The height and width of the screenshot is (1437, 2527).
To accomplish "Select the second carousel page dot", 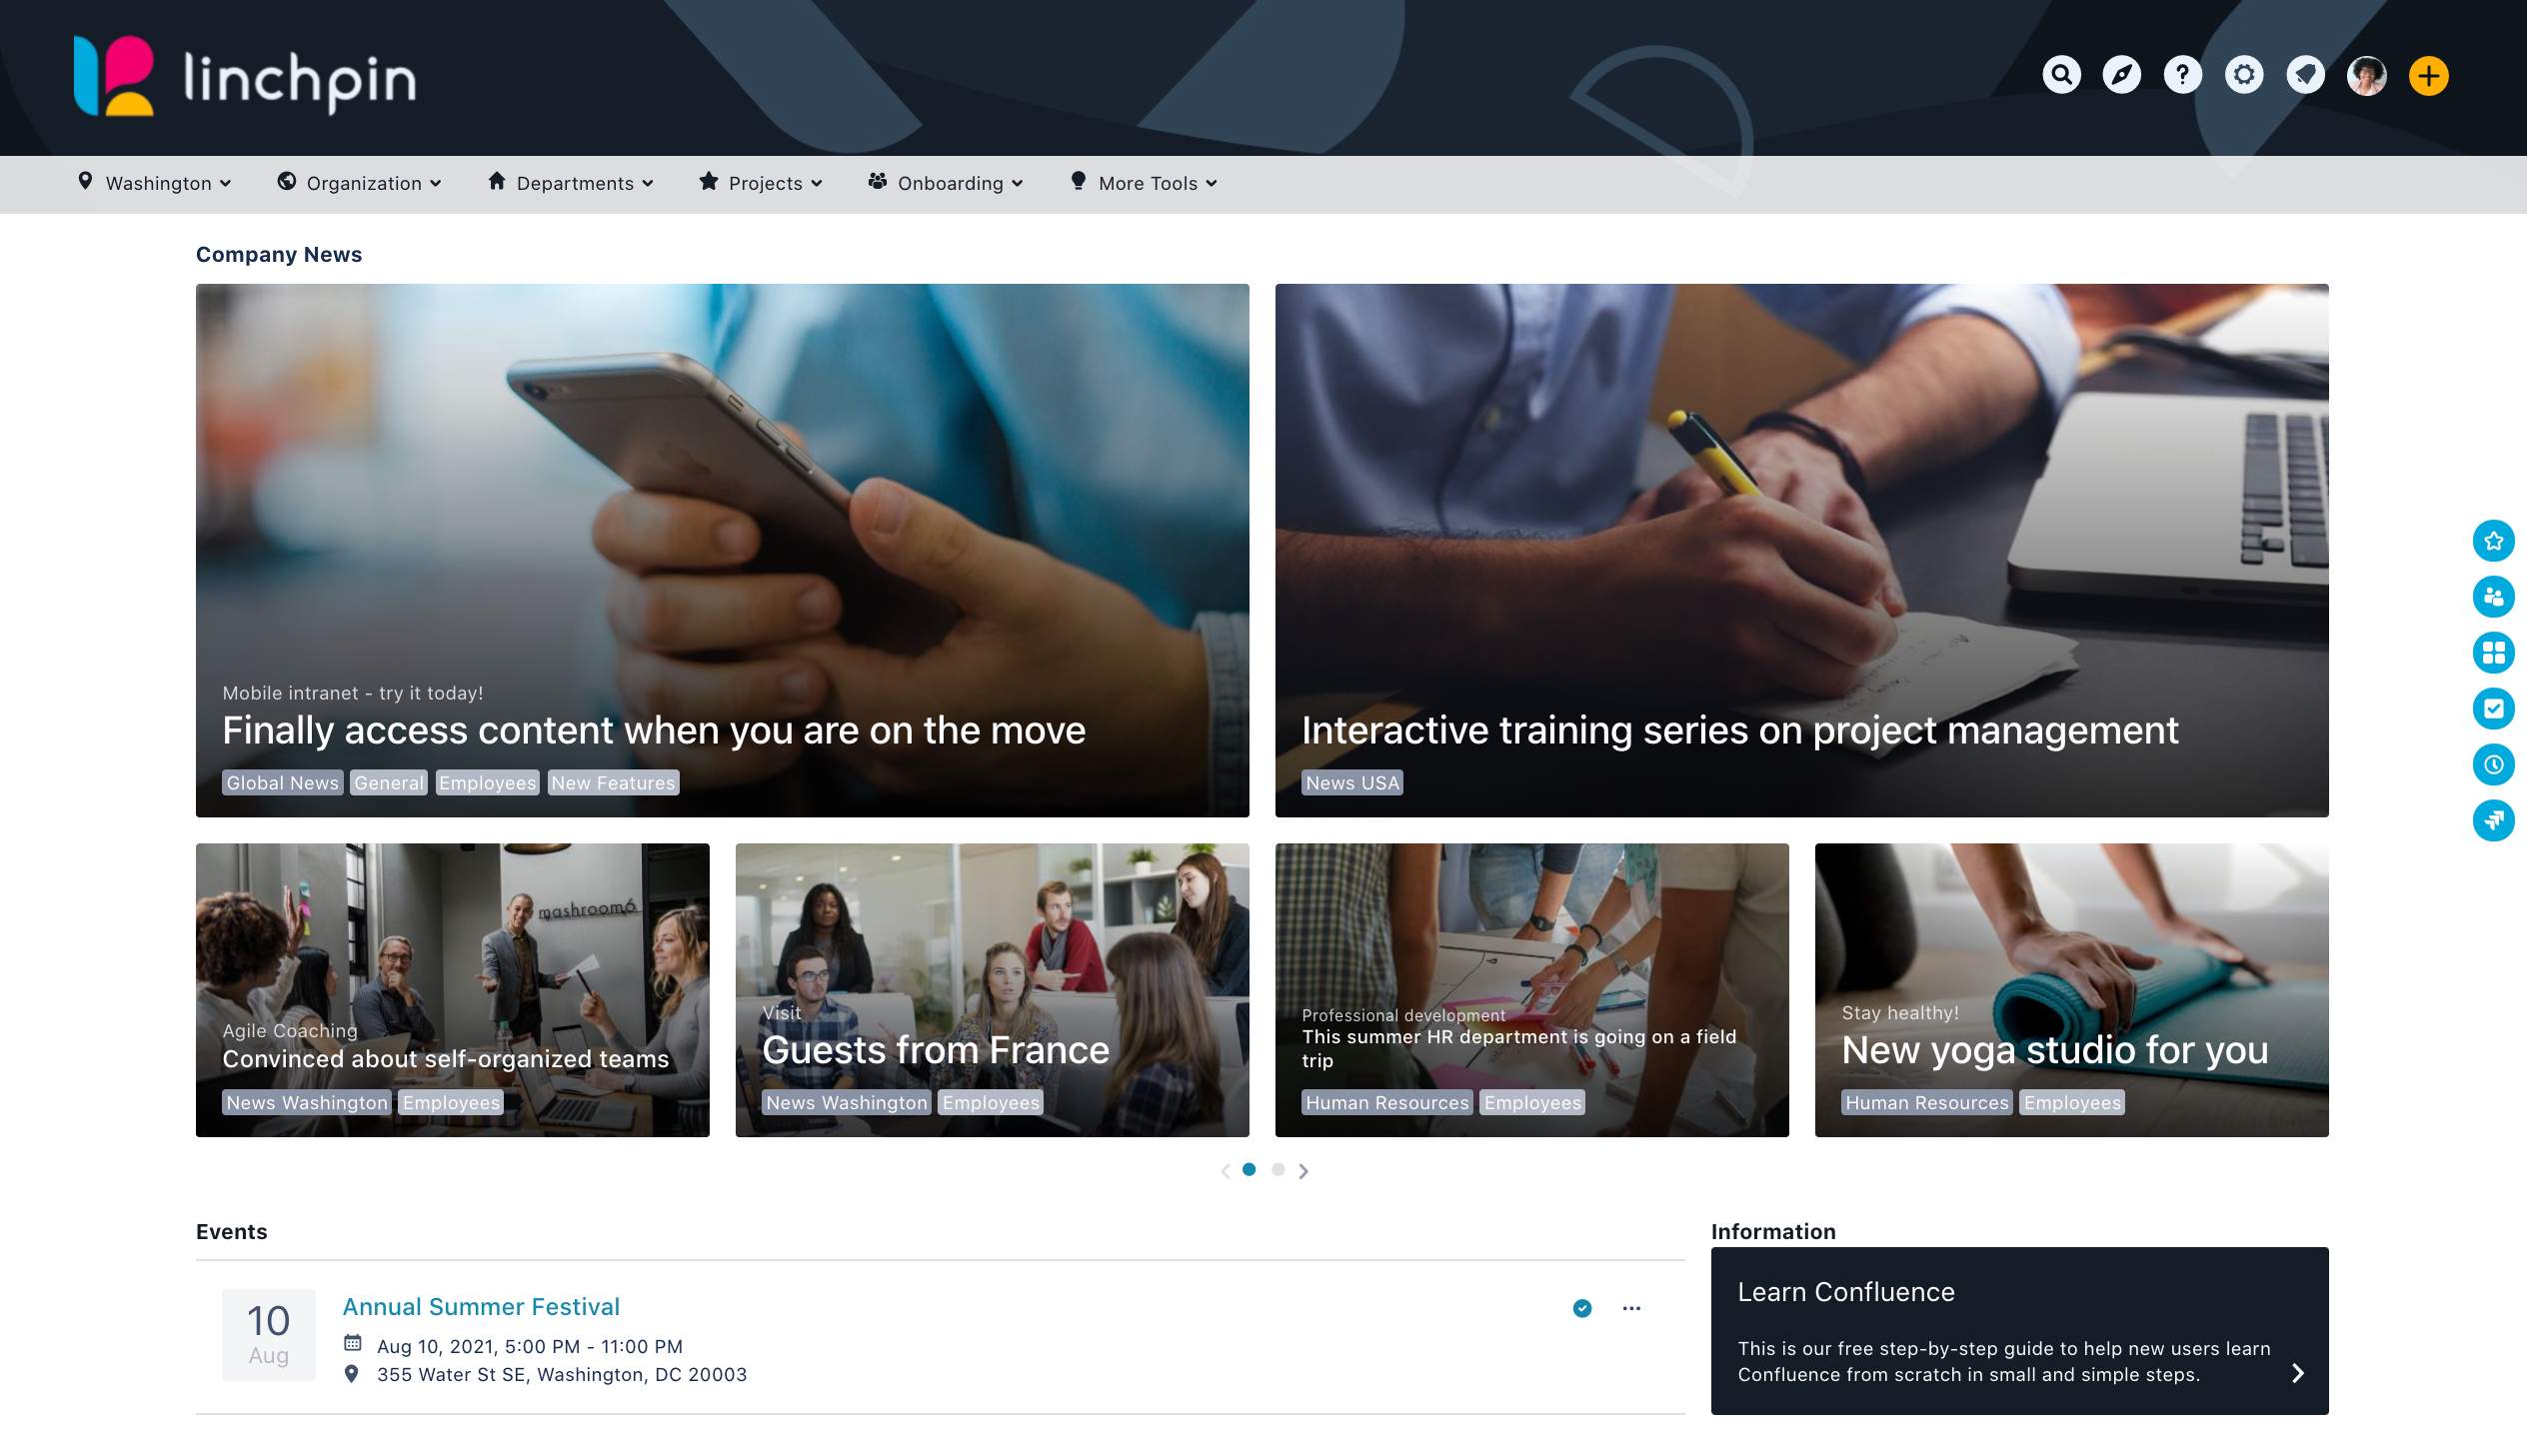I will coord(1278,1169).
